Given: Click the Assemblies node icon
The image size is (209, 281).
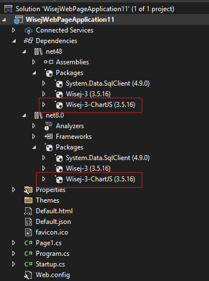Looking at the screenshot, I should pyautogui.click(x=49, y=62).
